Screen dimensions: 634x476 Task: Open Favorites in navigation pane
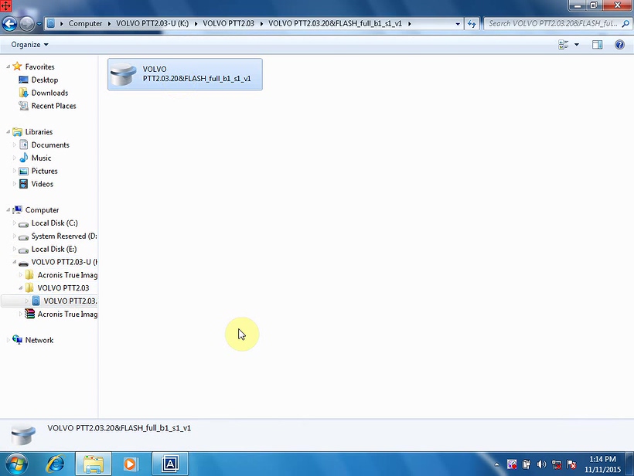tap(39, 66)
